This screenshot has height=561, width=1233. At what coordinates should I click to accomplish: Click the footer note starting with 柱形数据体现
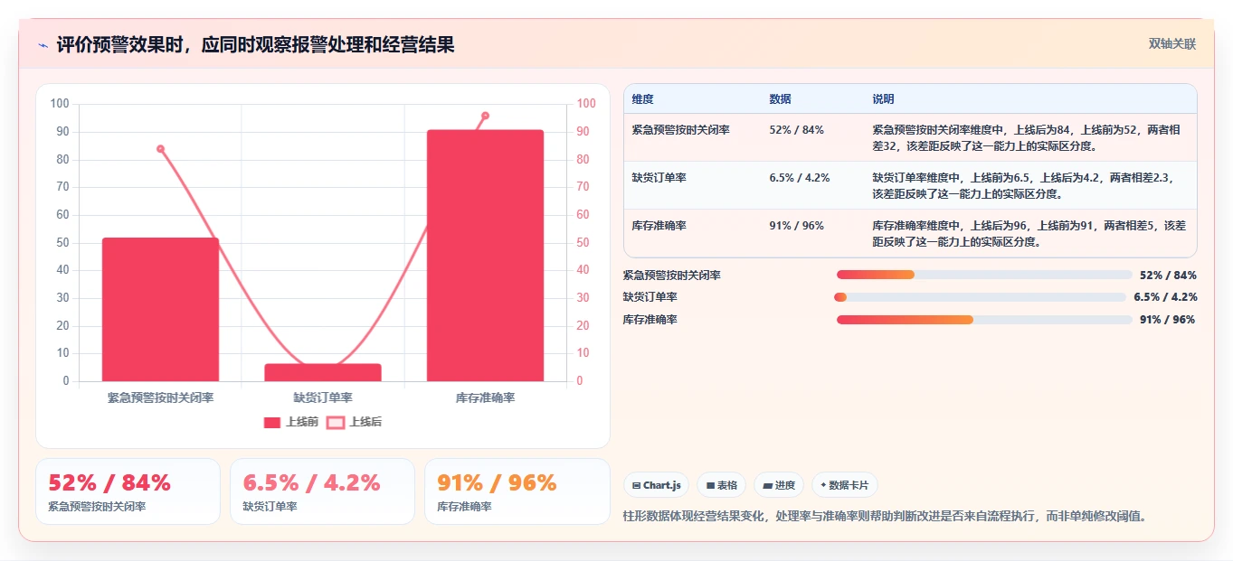[x=885, y=516]
